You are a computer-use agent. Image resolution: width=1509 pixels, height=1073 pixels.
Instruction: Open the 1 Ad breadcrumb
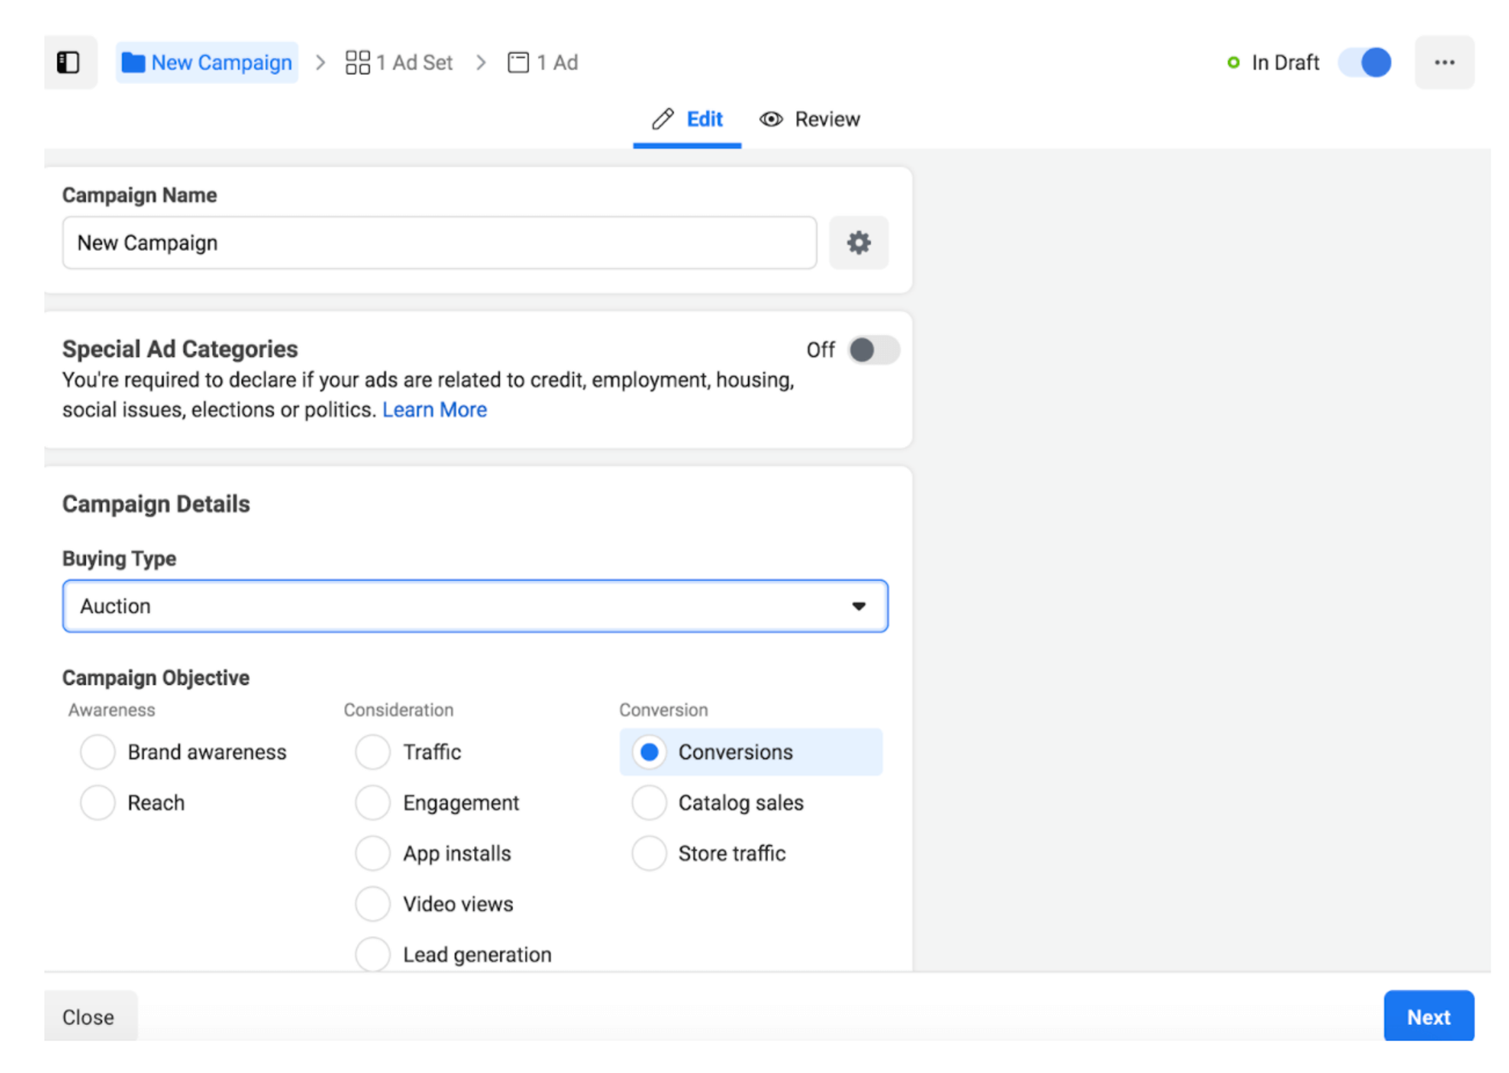(x=543, y=63)
